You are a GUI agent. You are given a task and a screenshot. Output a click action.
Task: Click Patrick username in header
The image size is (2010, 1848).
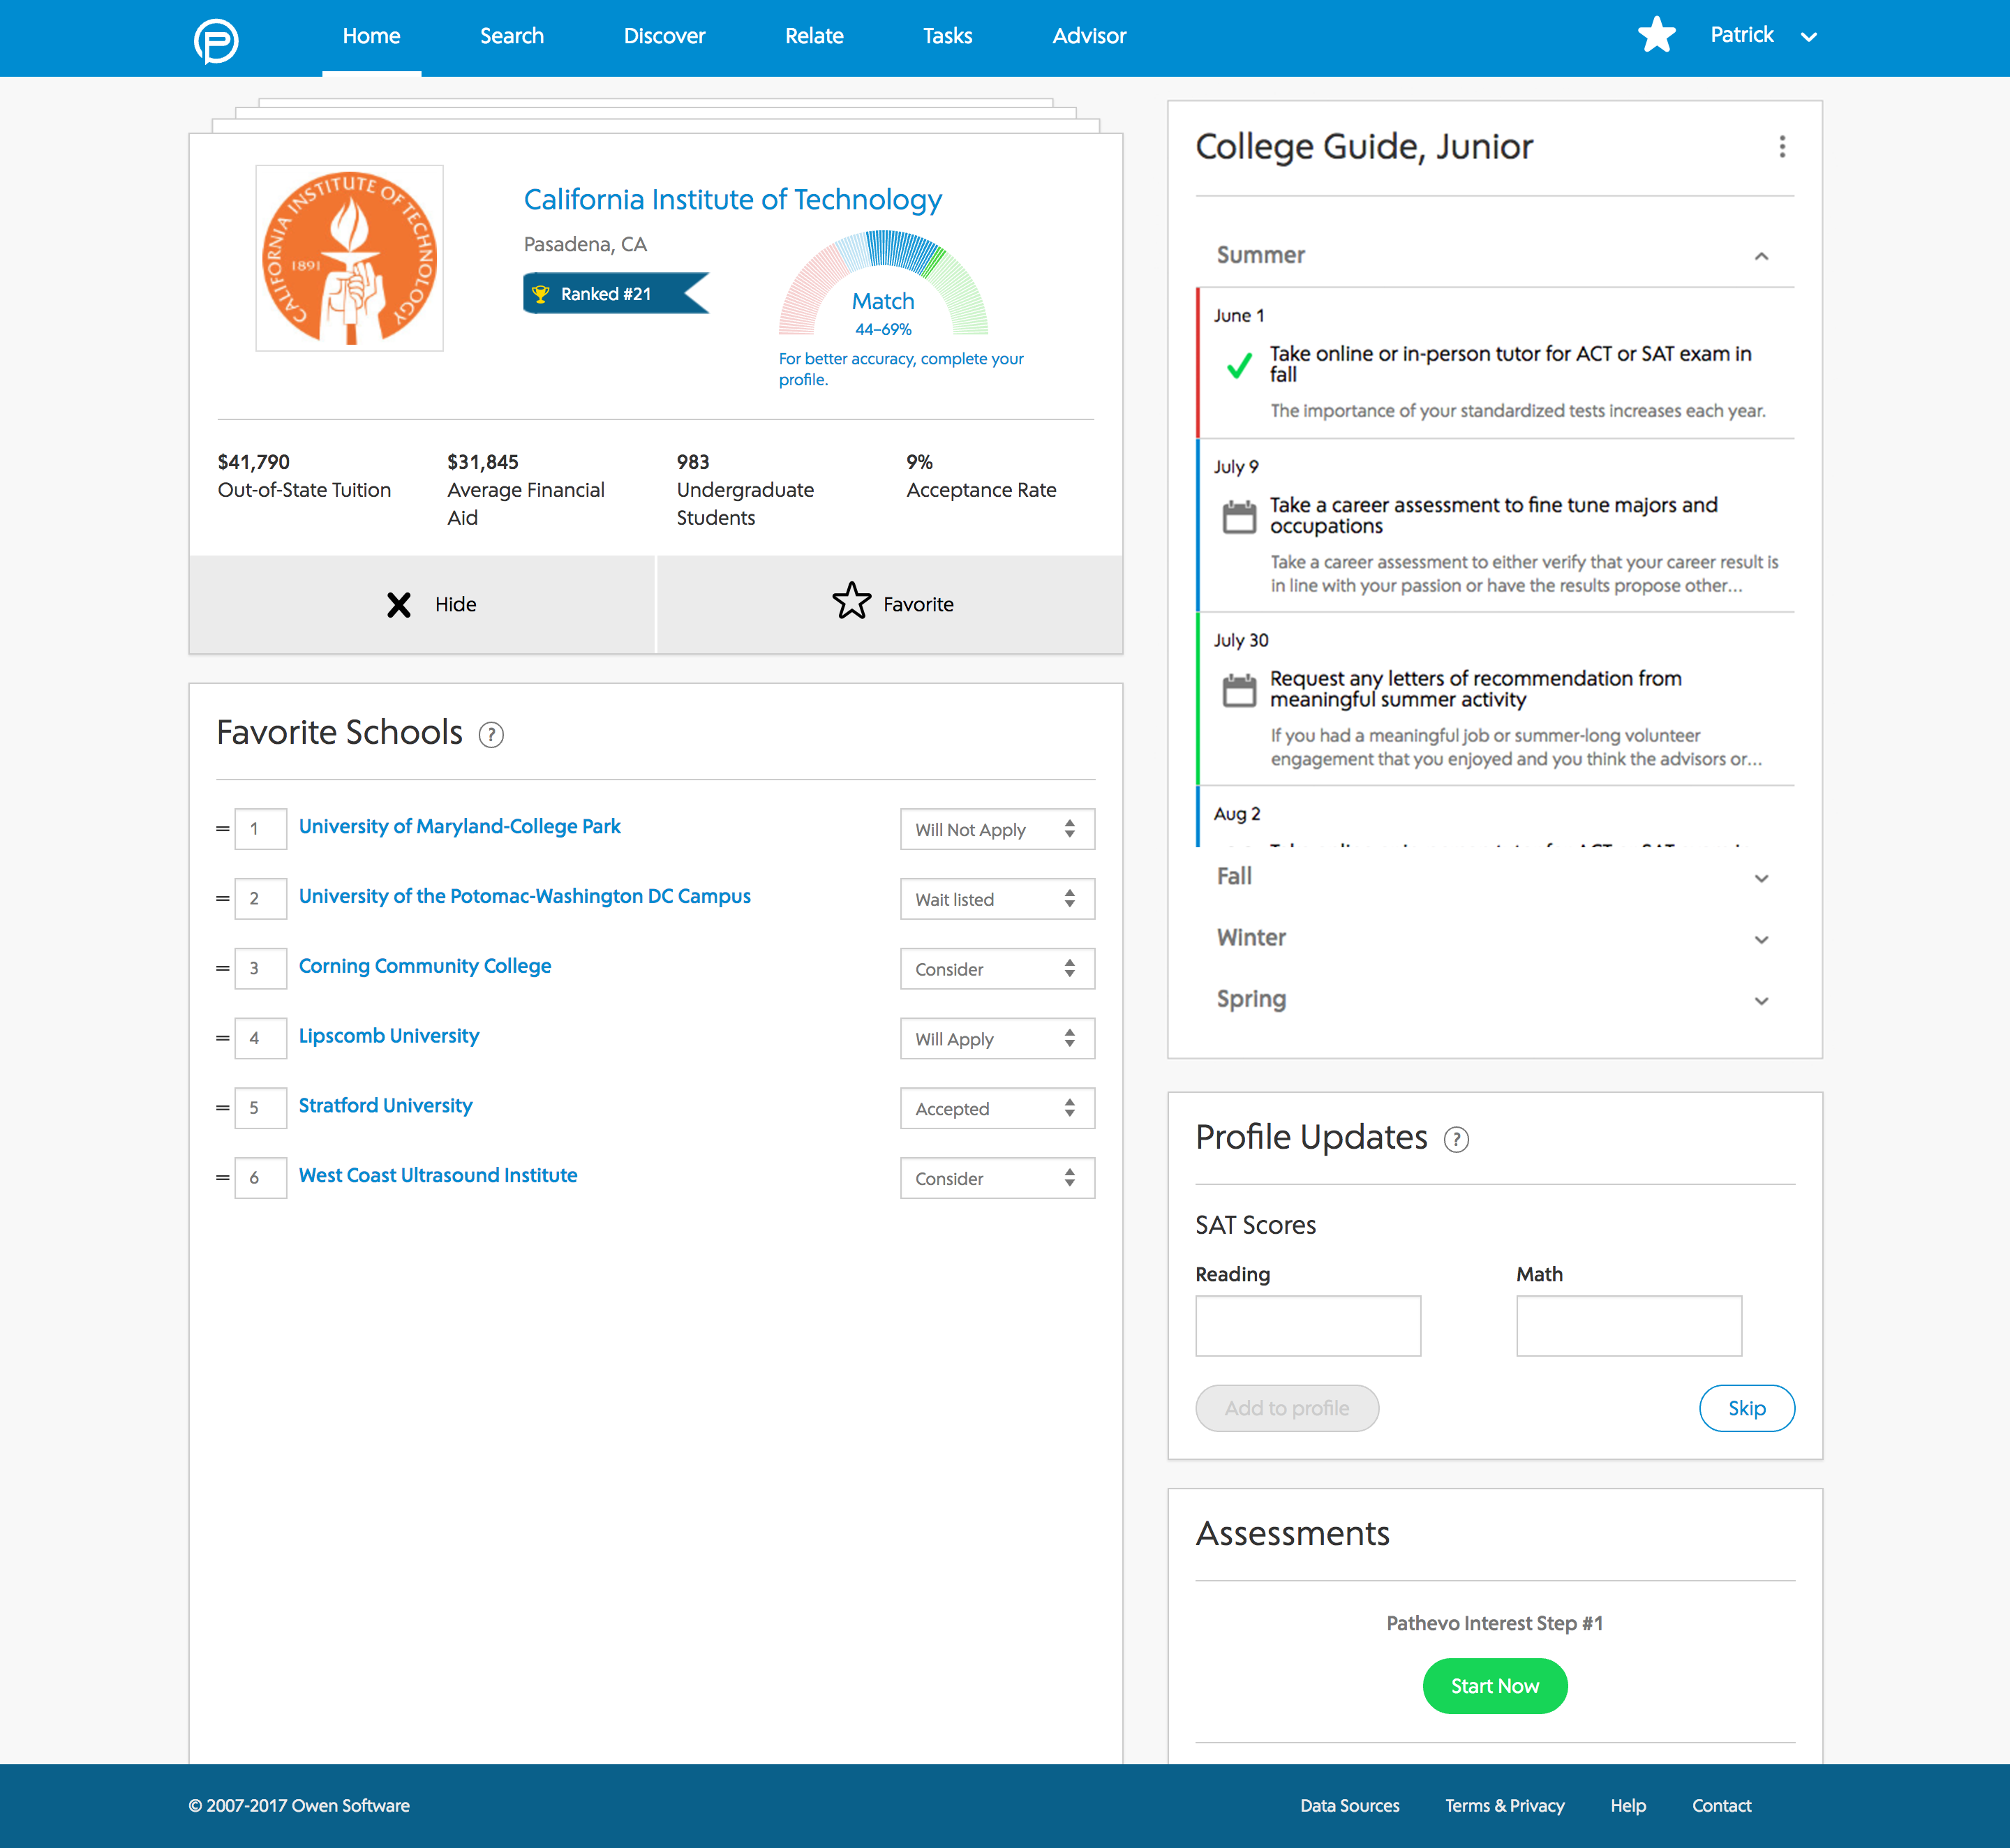coord(1741,35)
